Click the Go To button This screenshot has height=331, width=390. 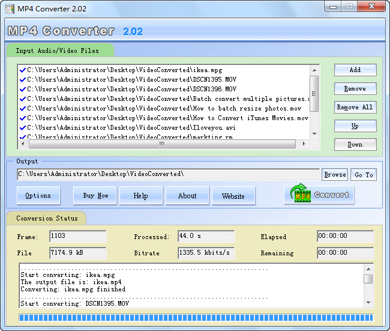click(x=364, y=175)
